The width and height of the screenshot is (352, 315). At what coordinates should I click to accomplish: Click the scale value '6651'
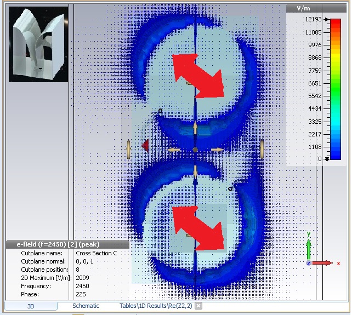[x=315, y=83]
